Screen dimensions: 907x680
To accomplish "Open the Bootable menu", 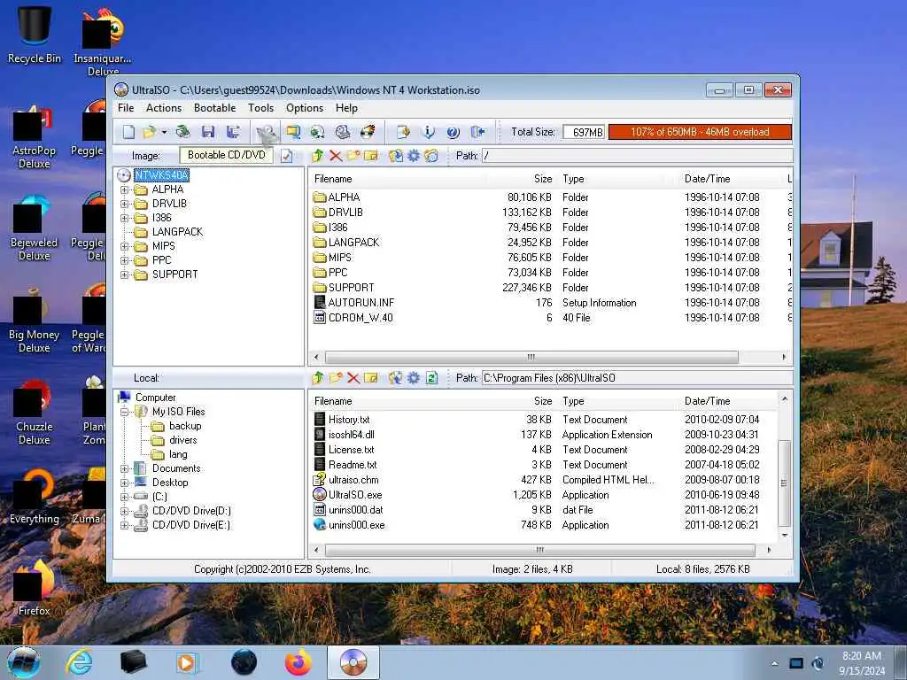I will tap(214, 108).
